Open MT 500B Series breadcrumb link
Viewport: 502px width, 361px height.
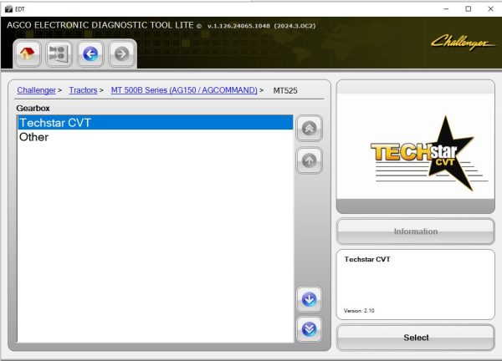pyautogui.click(x=184, y=90)
